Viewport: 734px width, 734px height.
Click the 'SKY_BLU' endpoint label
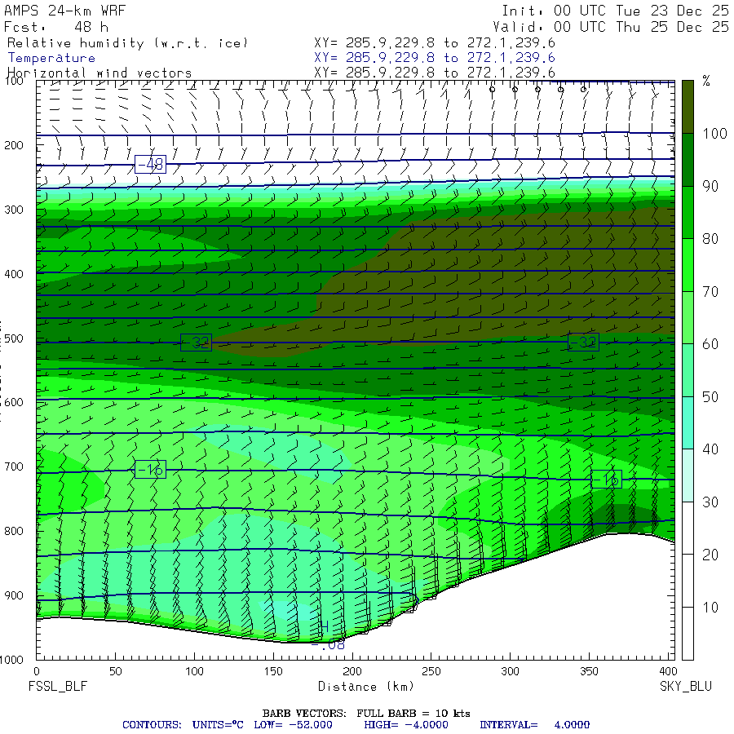(x=686, y=686)
